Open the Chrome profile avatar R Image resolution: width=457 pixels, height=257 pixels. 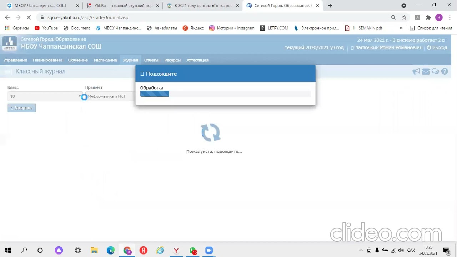click(x=439, y=17)
